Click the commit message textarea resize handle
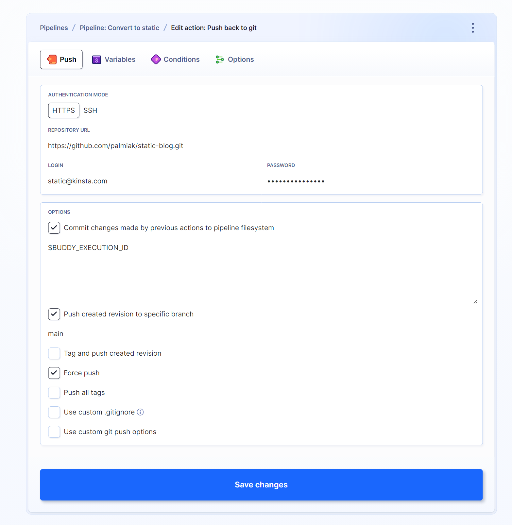This screenshot has height=525, width=512. point(475,302)
